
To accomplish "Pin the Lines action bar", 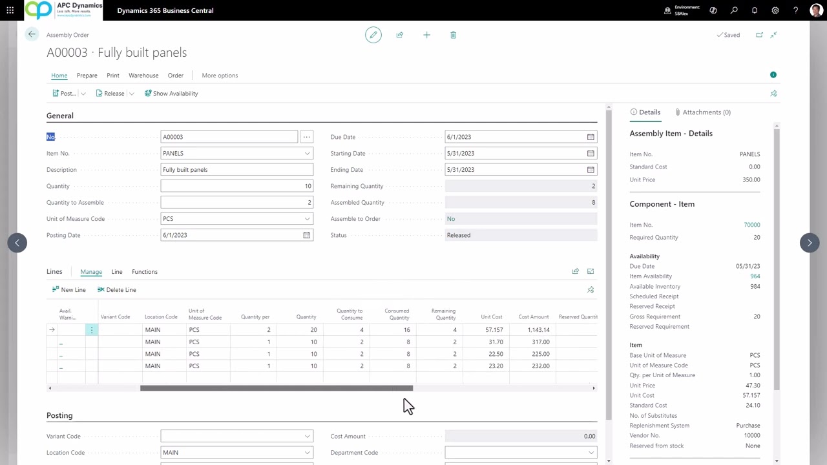I will [591, 290].
